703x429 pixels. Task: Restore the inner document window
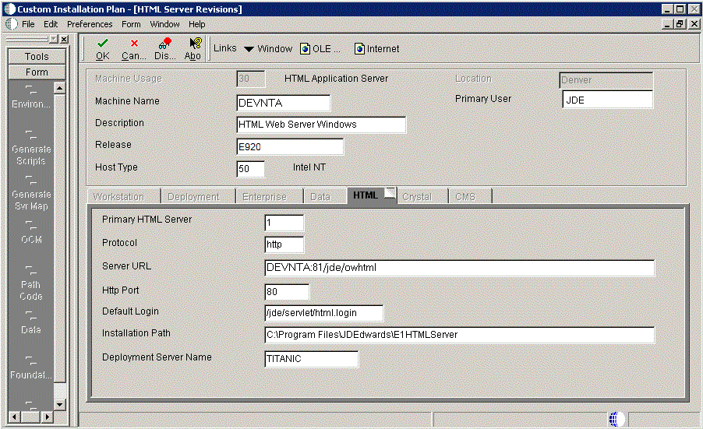680,23
